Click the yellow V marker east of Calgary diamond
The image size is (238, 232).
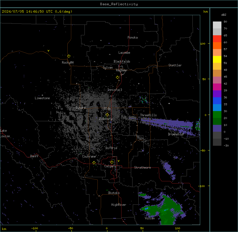tap(118, 161)
